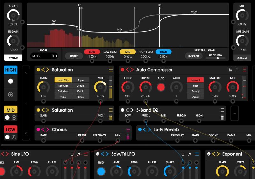Image resolution: width=255 pixels, height=179 pixels.
Task: Click the modulation port below LOW FREQ 700Hz
Action: click(110, 61)
